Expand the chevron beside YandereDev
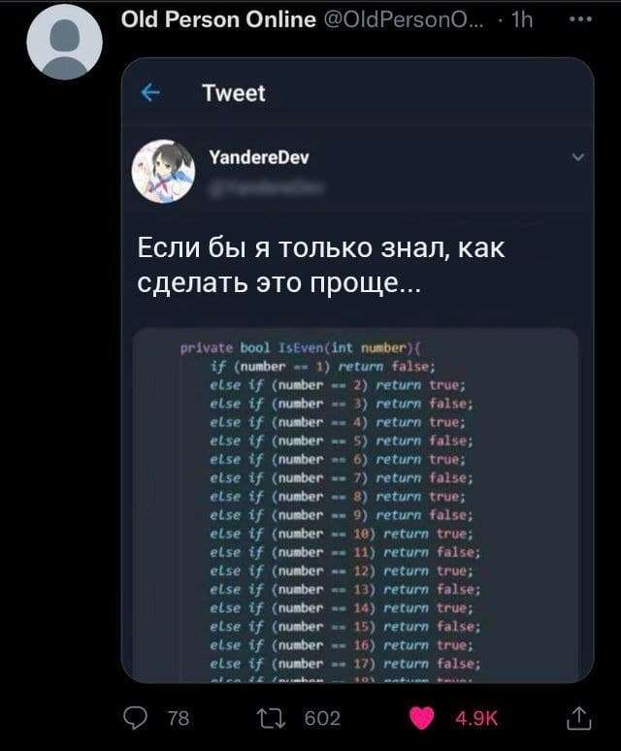Screen dimensions: 621x751 pos(578,157)
